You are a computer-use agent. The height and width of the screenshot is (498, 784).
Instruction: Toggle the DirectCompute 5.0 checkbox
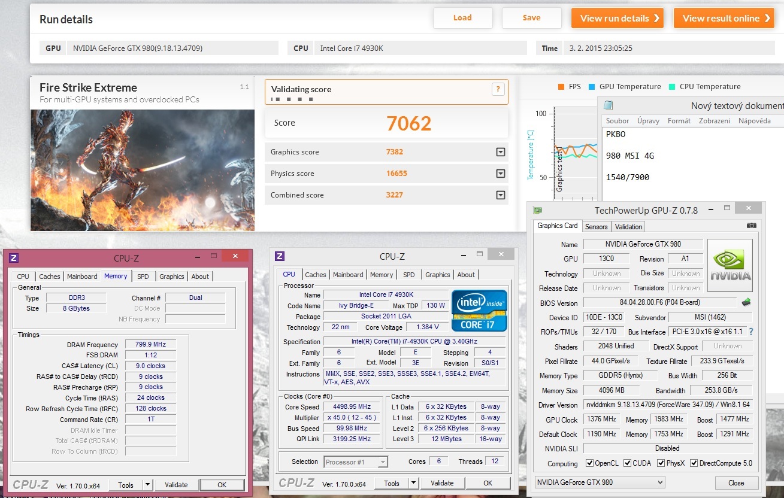(694, 463)
